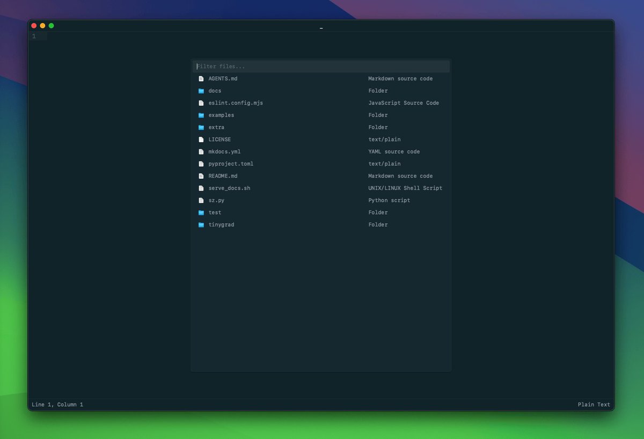Click the Python script type label
The width and height of the screenshot is (644, 439).
coord(389,201)
